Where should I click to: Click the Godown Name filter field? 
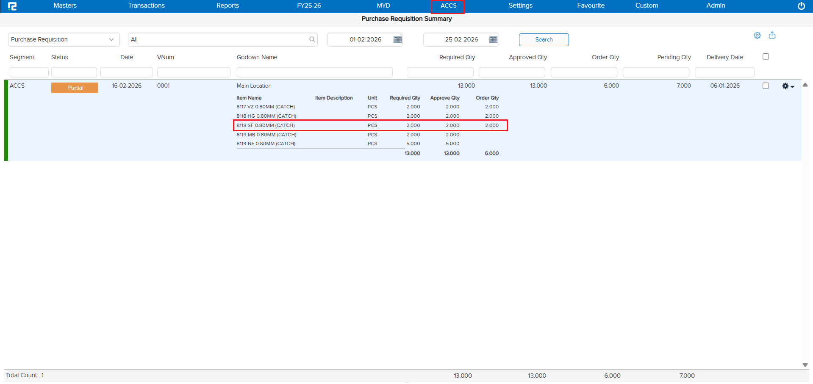(314, 72)
